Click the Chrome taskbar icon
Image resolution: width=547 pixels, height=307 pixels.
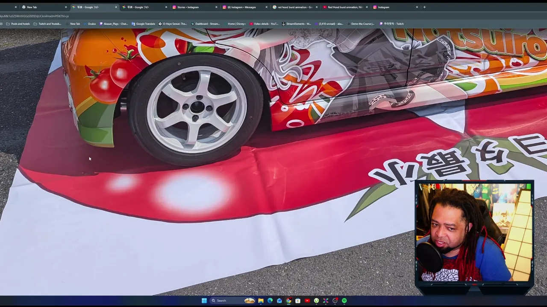pos(288,301)
